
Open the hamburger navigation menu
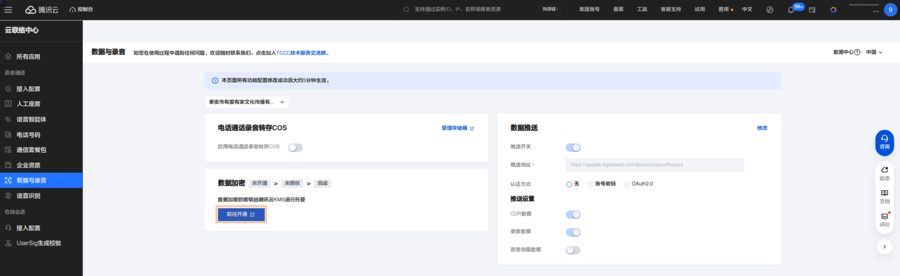click(x=8, y=10)
